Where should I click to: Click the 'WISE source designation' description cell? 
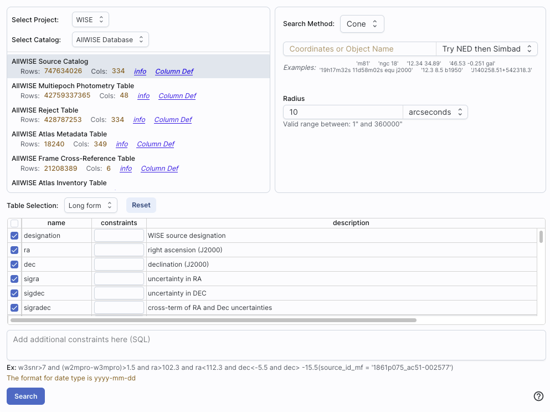point(342,236)
